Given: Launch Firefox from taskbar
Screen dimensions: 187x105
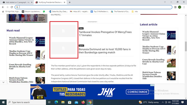Looking at the screenshot, I should [x=83, y=102].
